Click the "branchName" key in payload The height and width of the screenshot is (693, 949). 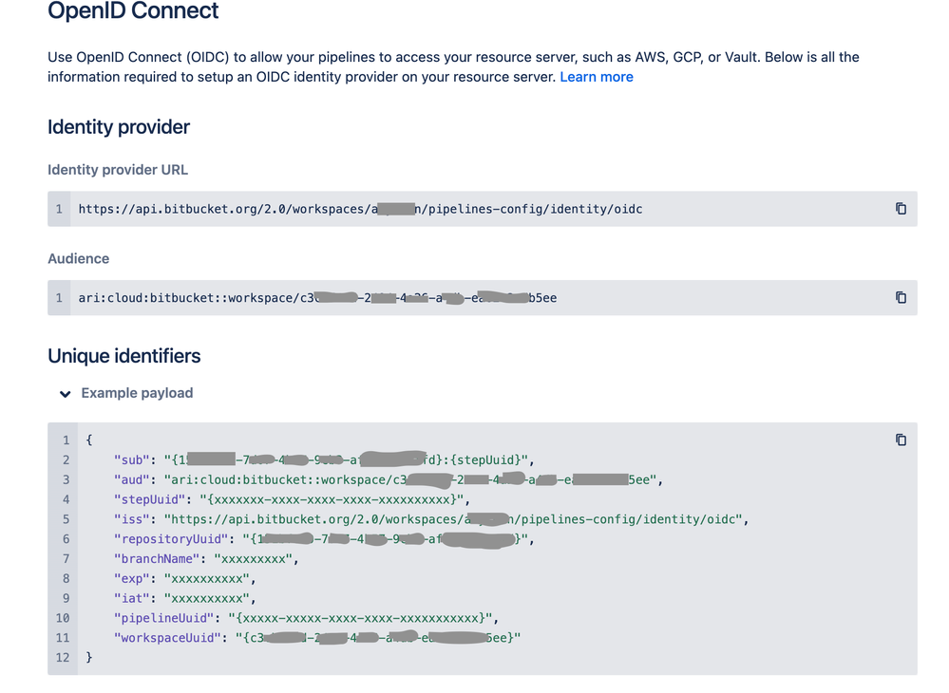pos(156,559)
